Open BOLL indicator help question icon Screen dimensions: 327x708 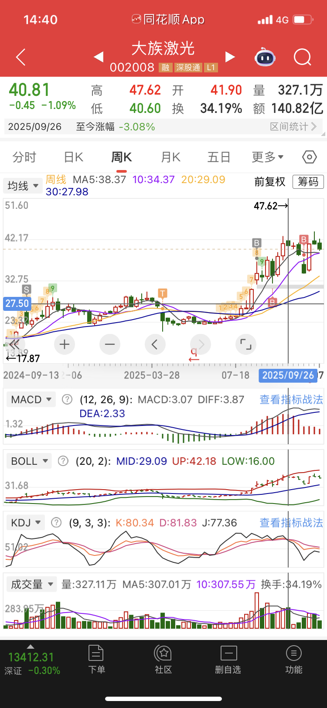tap(63, 461)
